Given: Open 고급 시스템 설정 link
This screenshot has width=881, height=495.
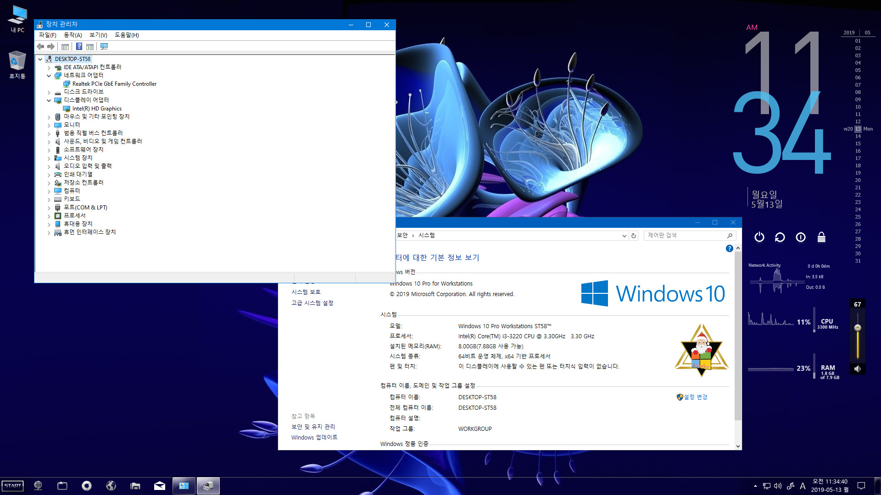Looking at the screenshot, I should click(x=312, y=303).
